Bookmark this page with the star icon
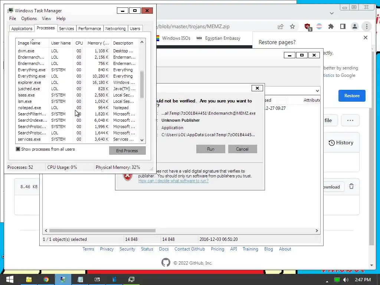Viewport: 380px width, 285px height. pyautogui.click(x=292, y=26)
